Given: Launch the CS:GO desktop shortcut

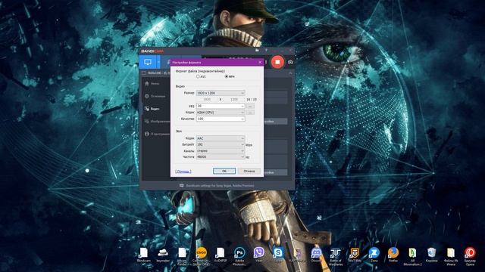Looking at the screenshot, I should 201,255.
